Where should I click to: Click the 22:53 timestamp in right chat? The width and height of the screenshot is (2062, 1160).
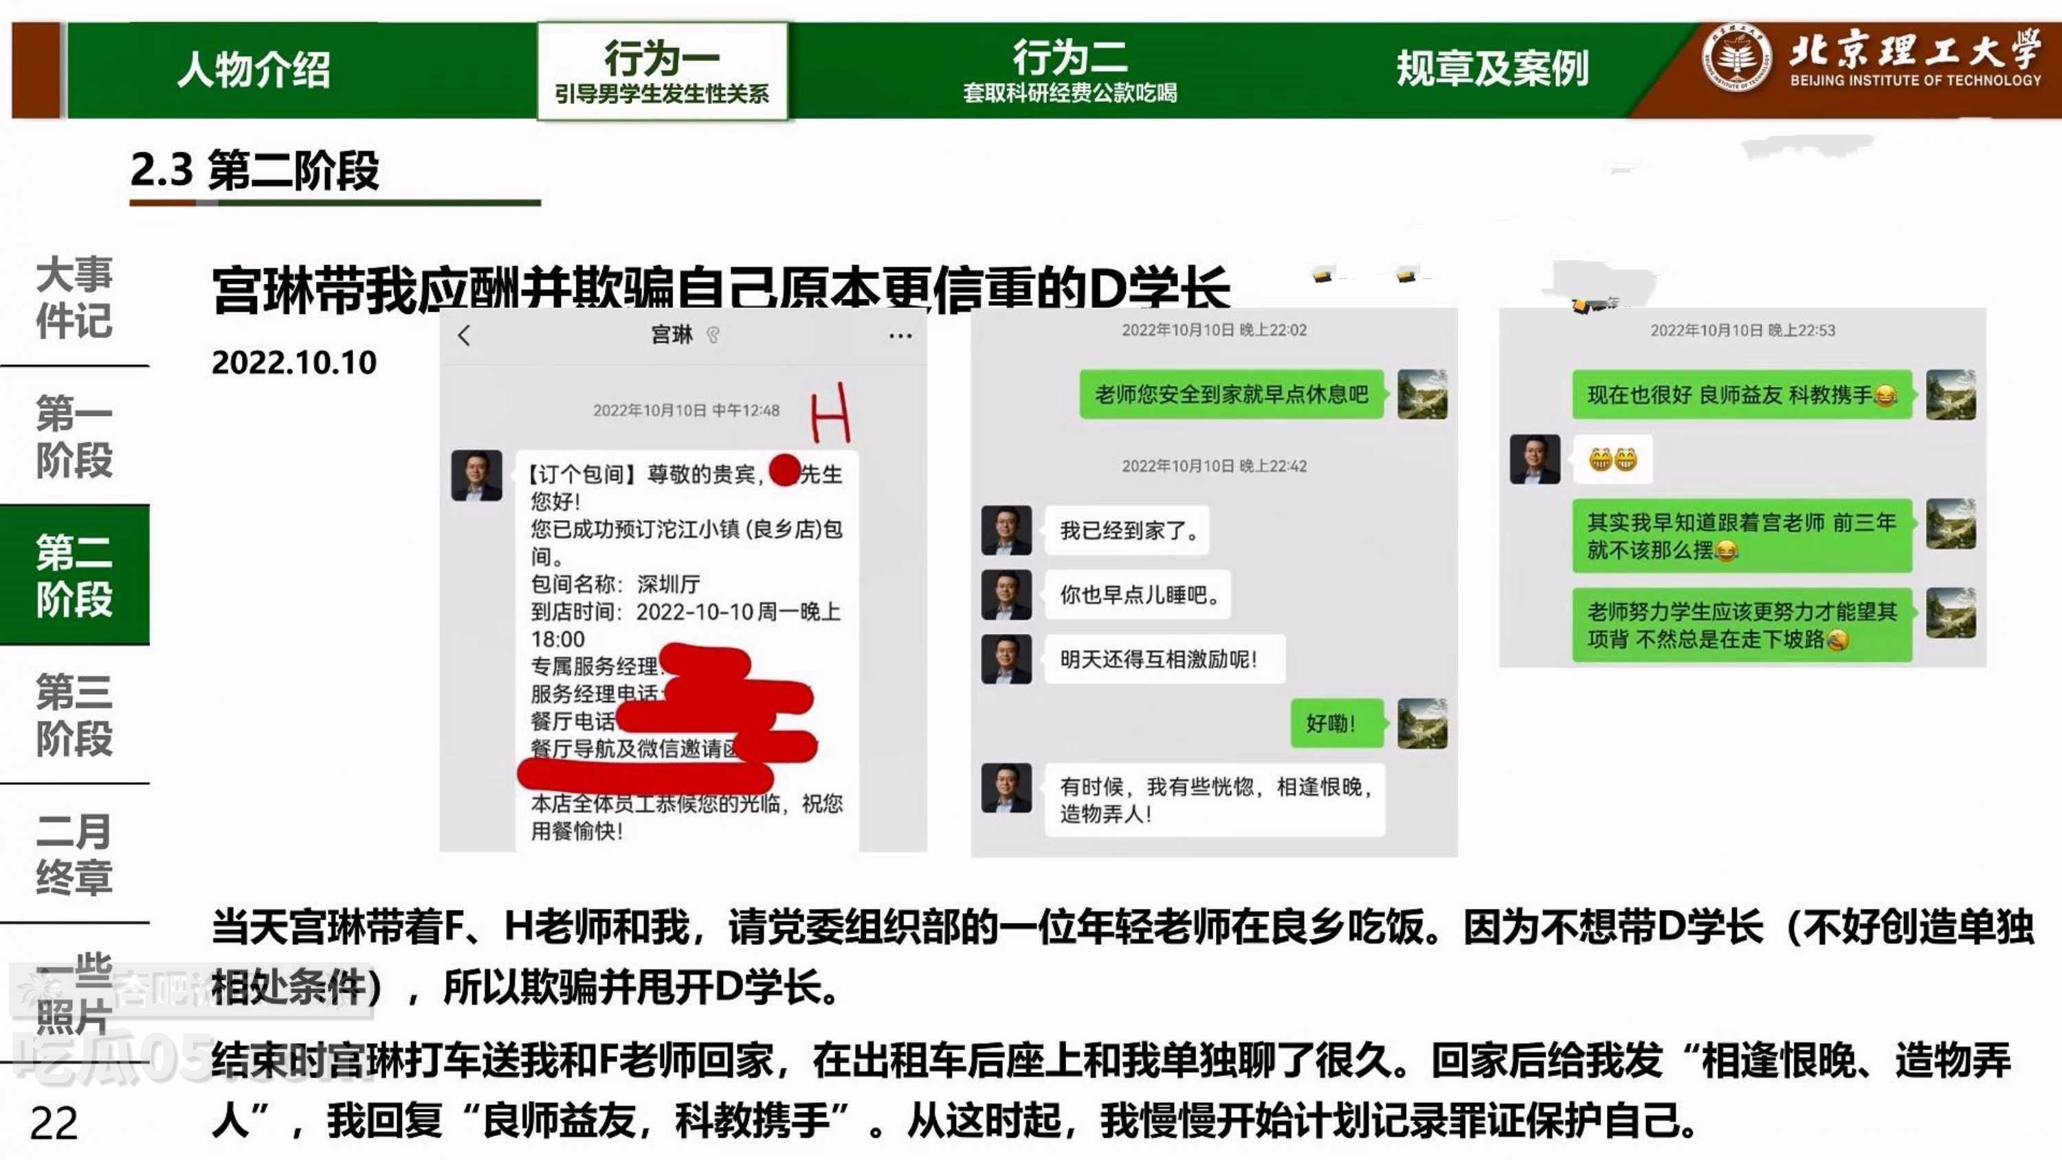[x=1742, y=330]
